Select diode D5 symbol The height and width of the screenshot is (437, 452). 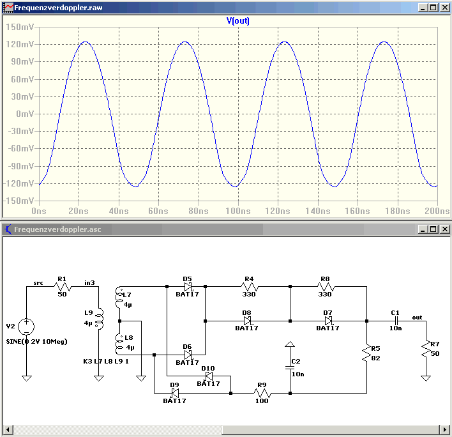coord(188,287)
